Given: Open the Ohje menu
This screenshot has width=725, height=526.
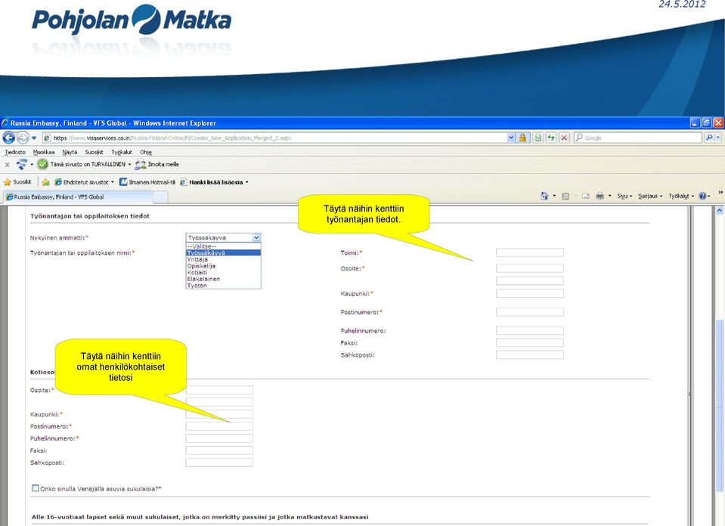Looking at the screenshot, I should point(146,152).
